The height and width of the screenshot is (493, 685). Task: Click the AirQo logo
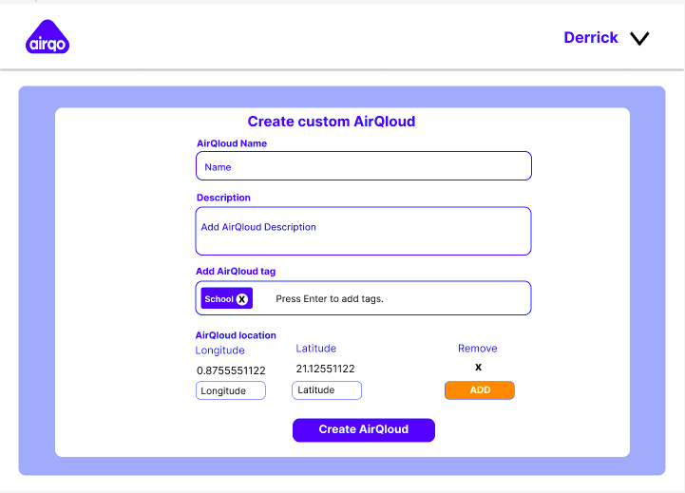(48, 37)
